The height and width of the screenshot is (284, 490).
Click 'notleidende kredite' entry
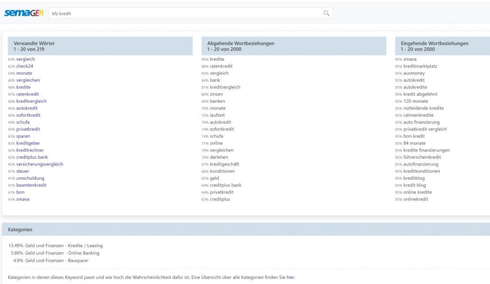(423, 108)
